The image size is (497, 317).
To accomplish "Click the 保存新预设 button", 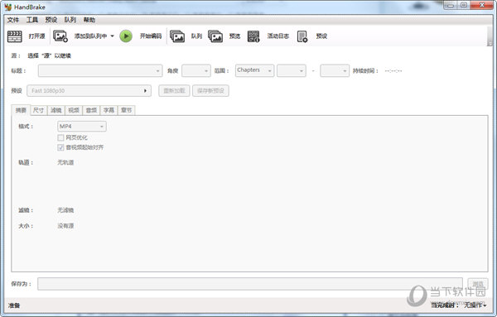I will [210, 90].
